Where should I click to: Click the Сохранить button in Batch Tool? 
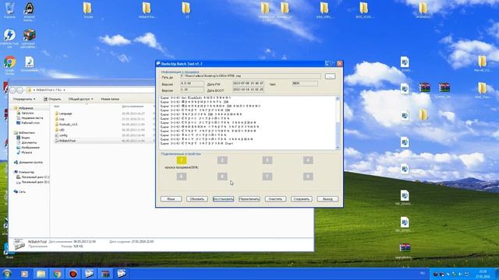coord(302,199)
